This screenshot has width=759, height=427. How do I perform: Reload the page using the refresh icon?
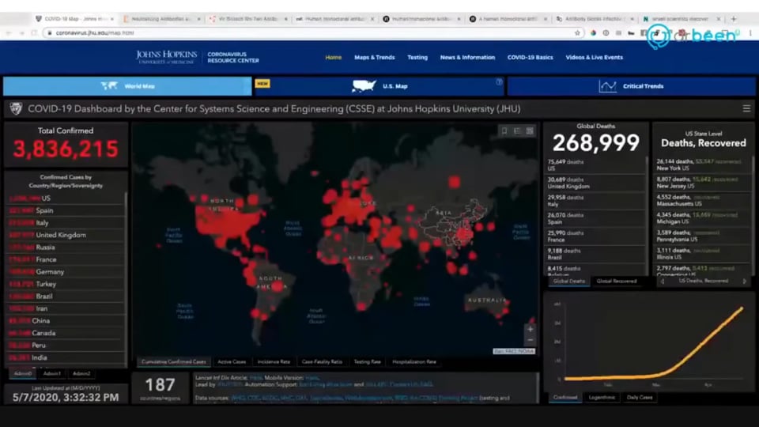(x=34, y=33)
